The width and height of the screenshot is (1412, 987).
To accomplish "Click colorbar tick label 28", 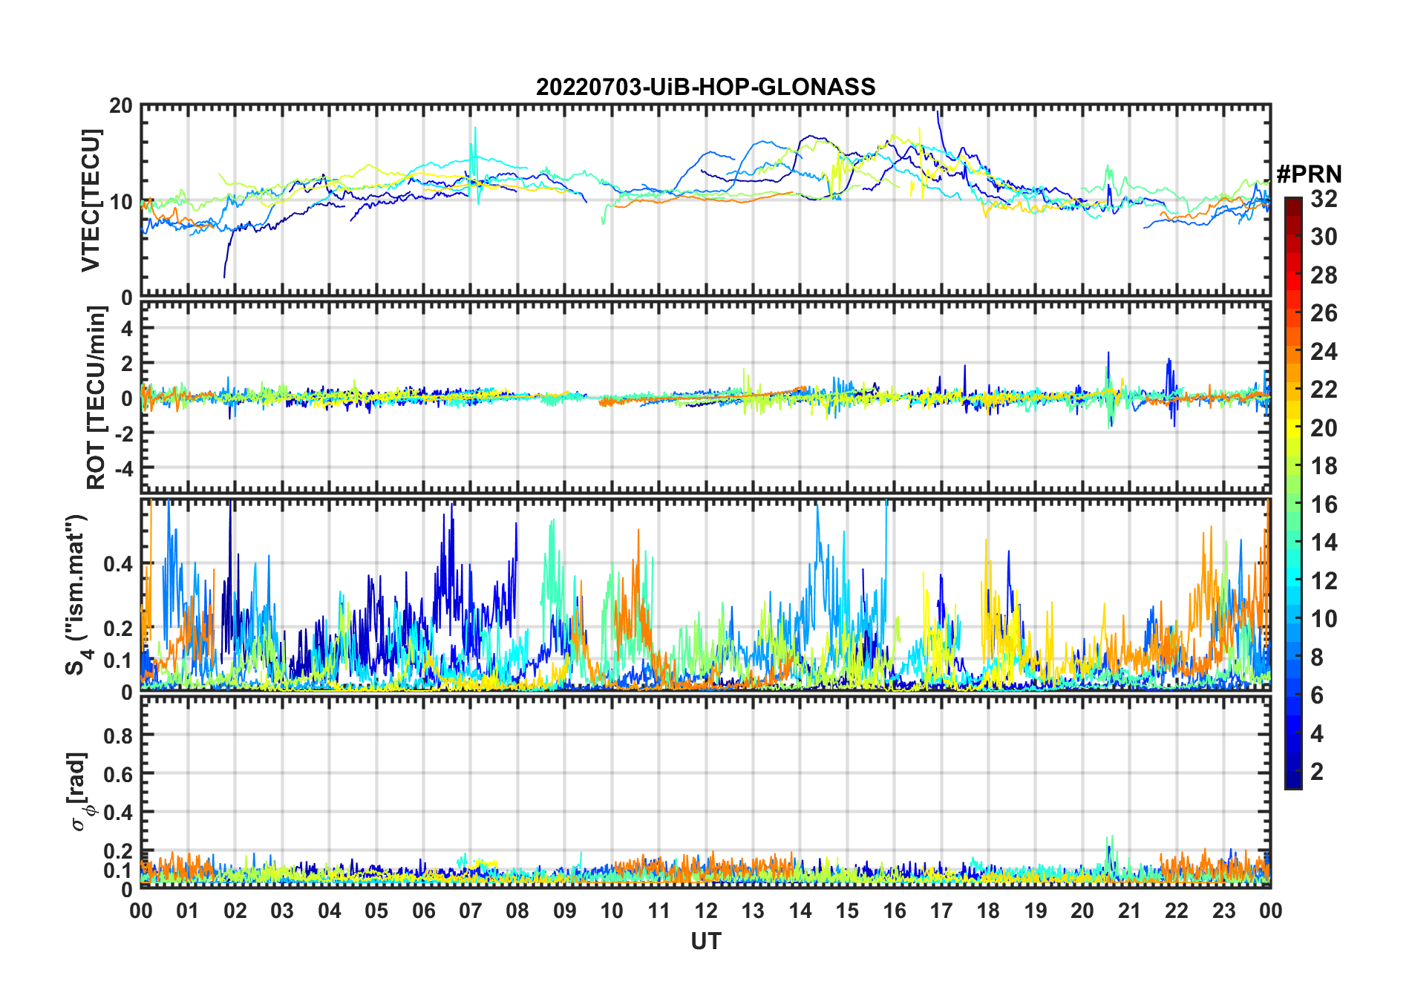I will tap(1324, 275).
